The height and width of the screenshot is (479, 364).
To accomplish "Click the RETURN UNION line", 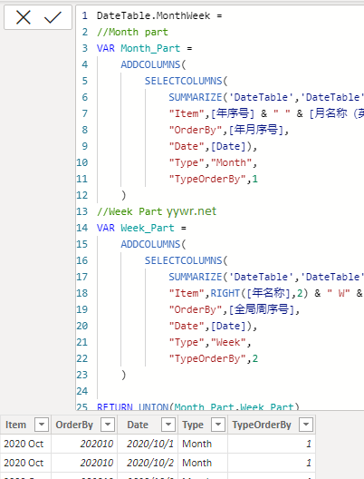I will pyautogui.click(x=198, y=407).
